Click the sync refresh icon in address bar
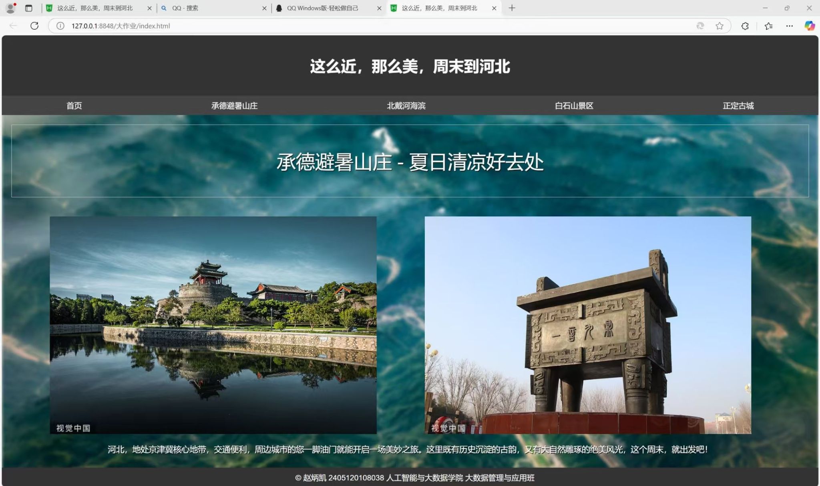820x486 pixels. pos(700,26)
